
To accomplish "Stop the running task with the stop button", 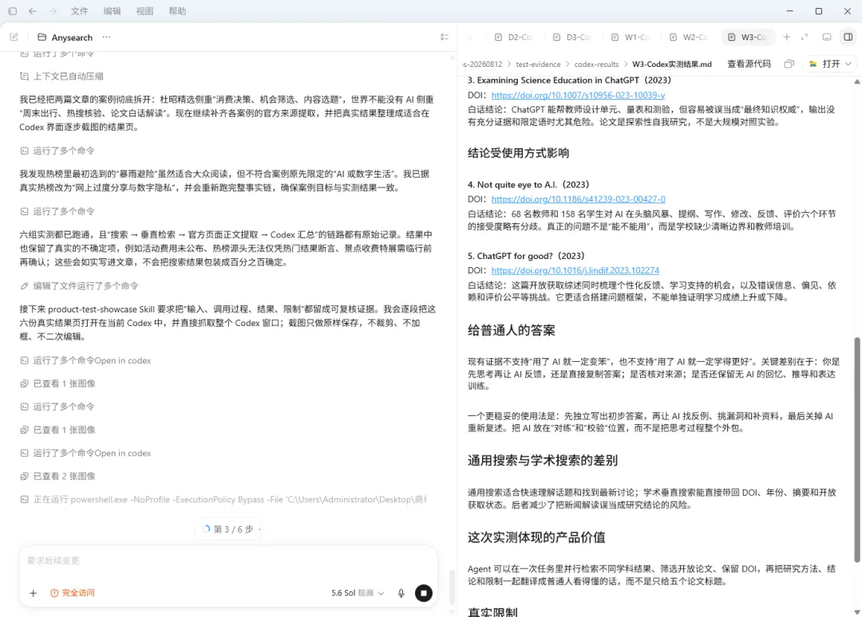I will pyautogui.click(x=423, y=593).
